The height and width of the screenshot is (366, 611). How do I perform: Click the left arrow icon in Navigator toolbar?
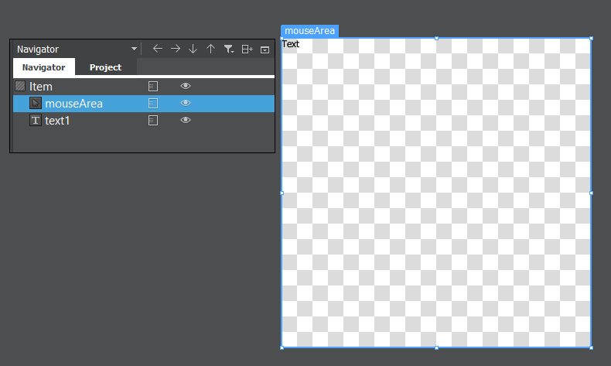[158, 49]
